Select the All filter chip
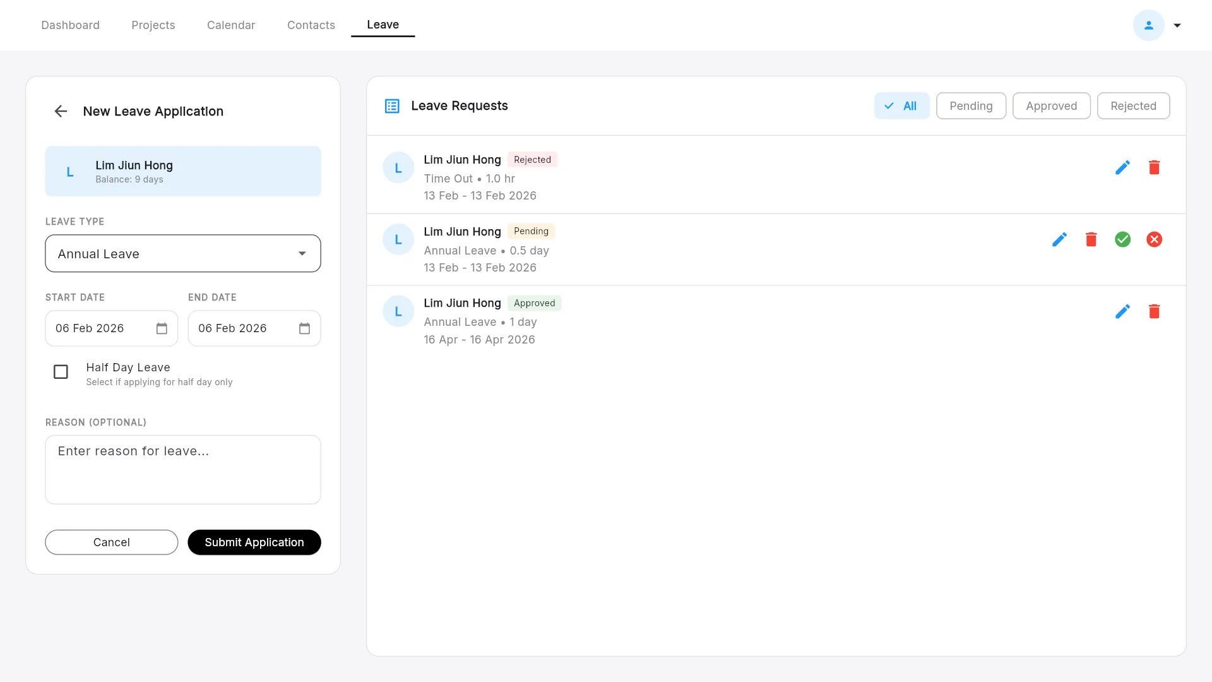This screenshot has height=682, width=1212. 901,106
